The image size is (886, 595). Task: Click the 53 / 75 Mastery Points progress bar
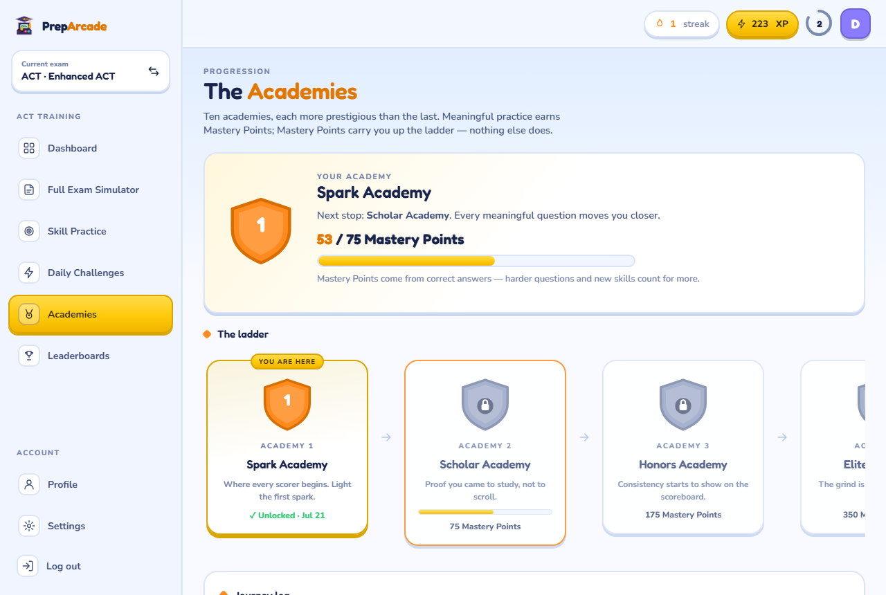476,261
